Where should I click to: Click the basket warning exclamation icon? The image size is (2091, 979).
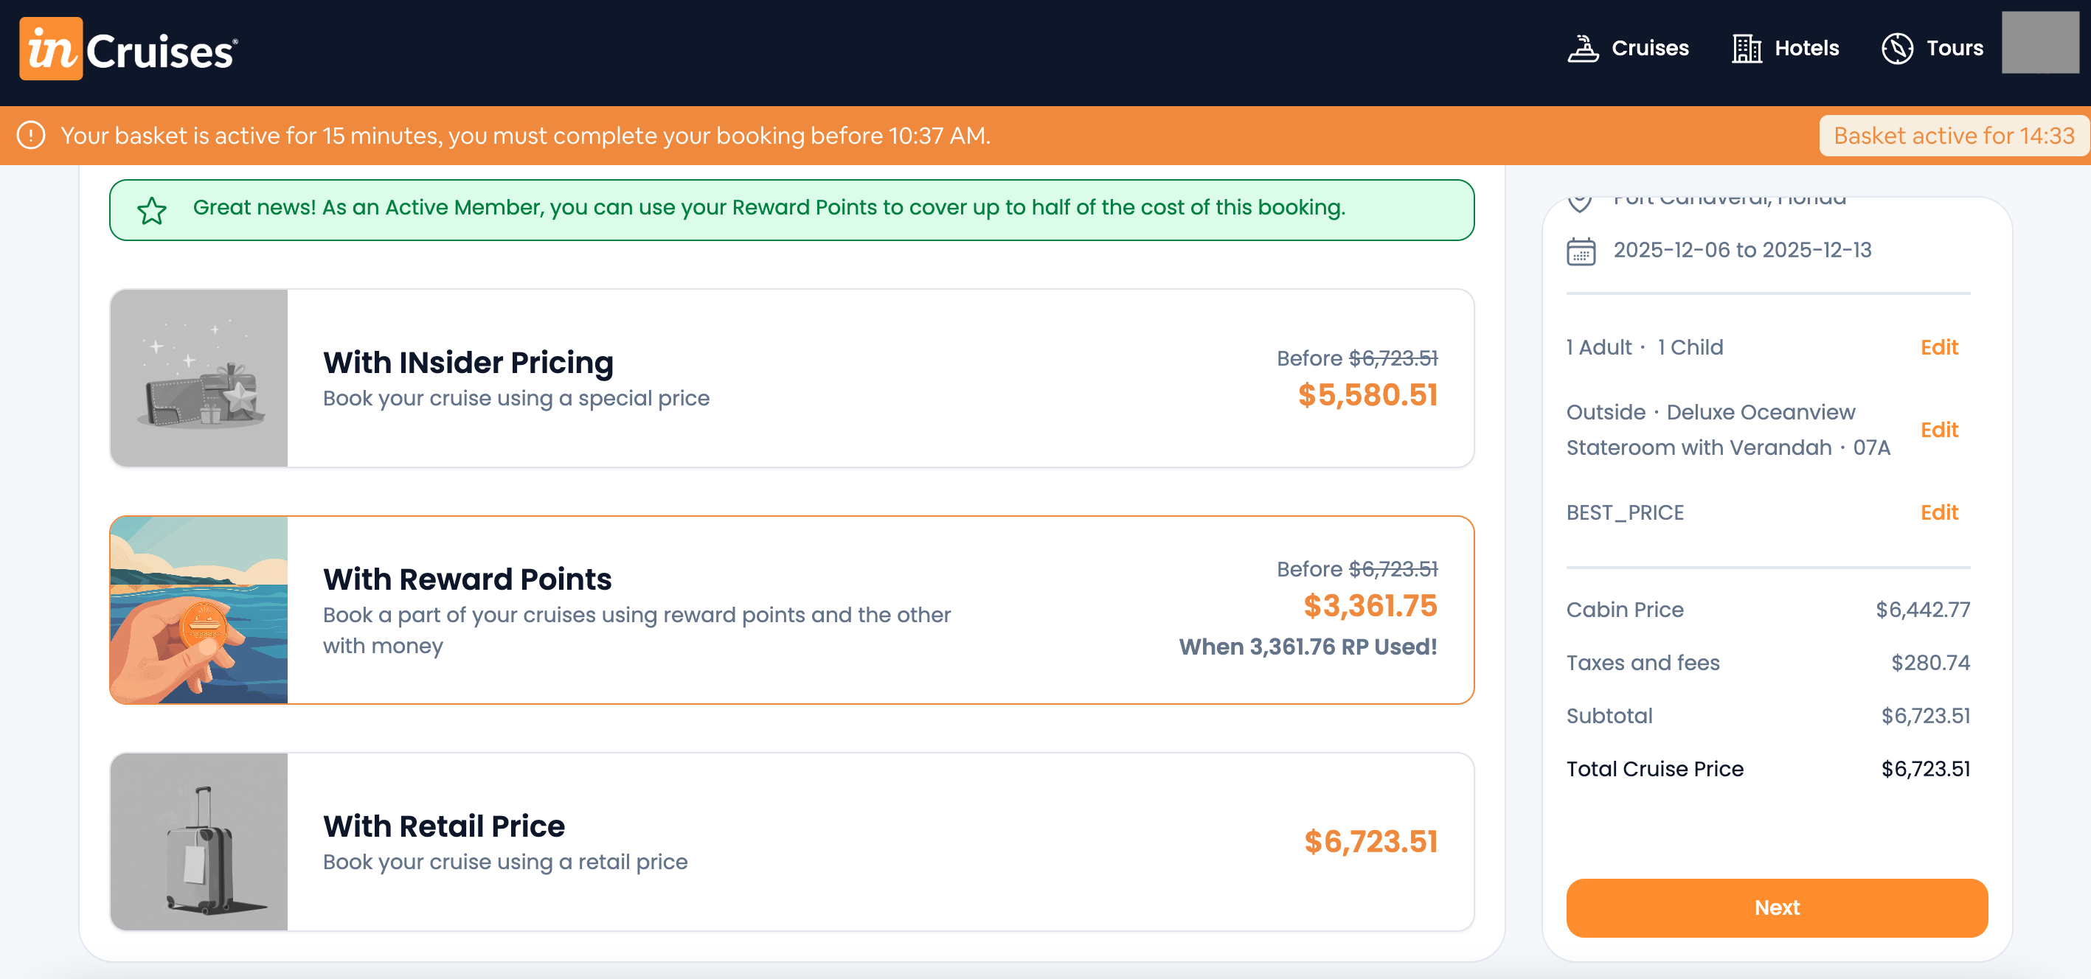32,136
